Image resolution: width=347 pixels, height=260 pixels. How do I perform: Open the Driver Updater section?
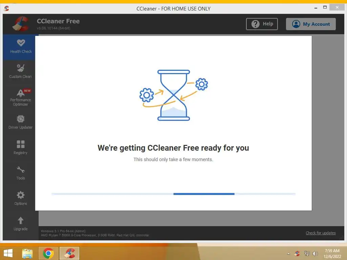click(x=20, y=122)
